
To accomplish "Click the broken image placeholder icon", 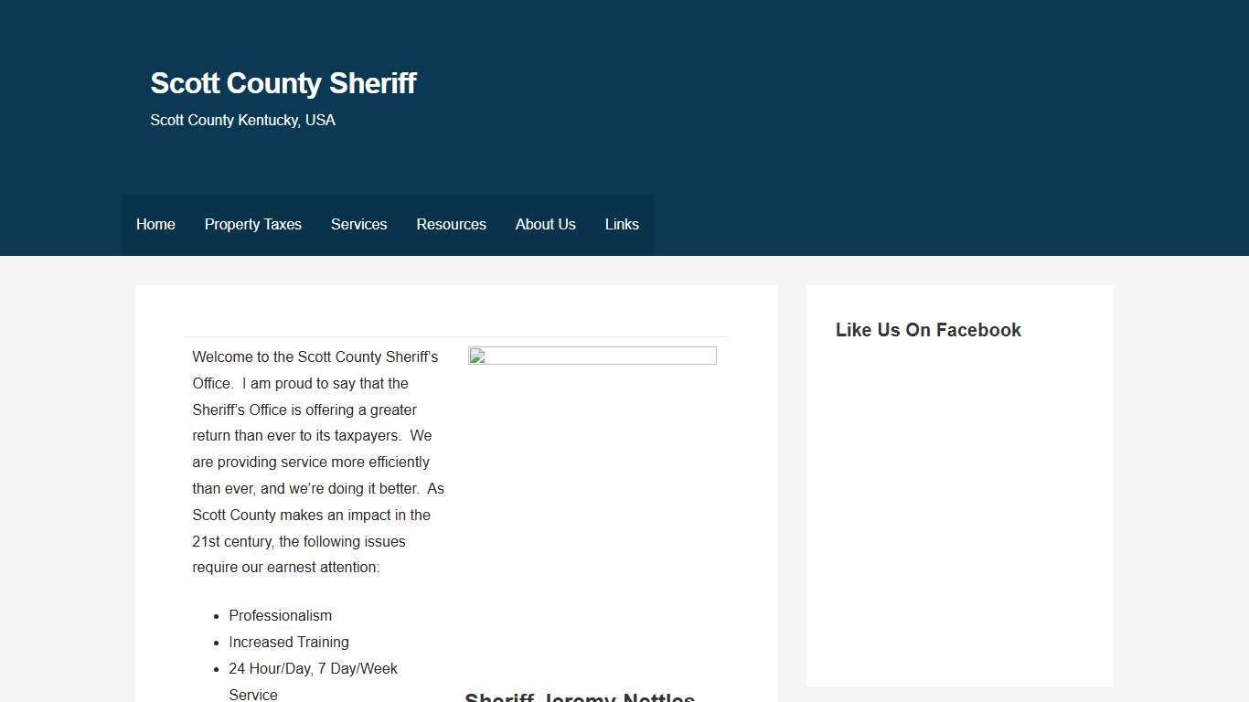I will coord(476,357).
